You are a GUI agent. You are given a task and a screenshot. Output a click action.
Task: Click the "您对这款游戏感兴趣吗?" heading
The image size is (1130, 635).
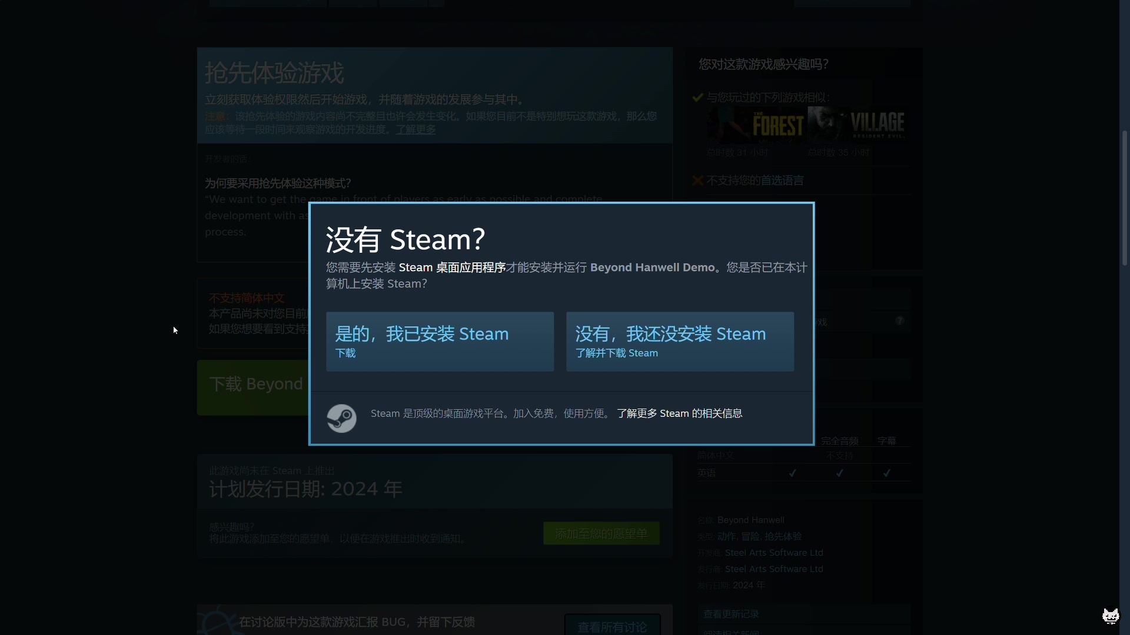pos(763,64)
